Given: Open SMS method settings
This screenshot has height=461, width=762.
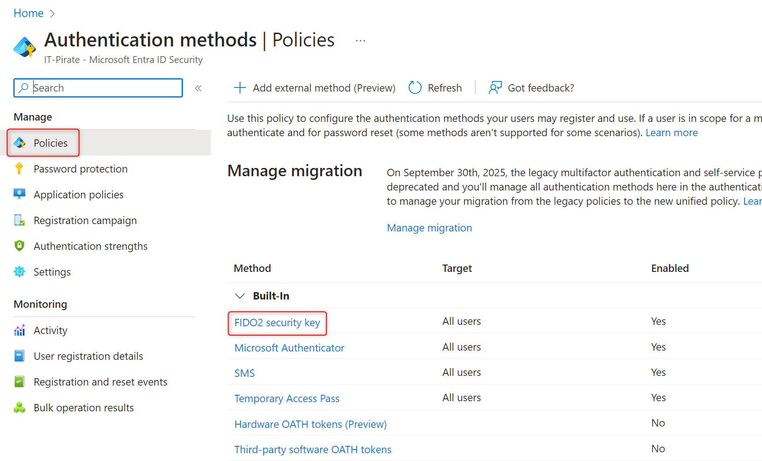Looking at the screenshot, I should click(x=244, y=373).
